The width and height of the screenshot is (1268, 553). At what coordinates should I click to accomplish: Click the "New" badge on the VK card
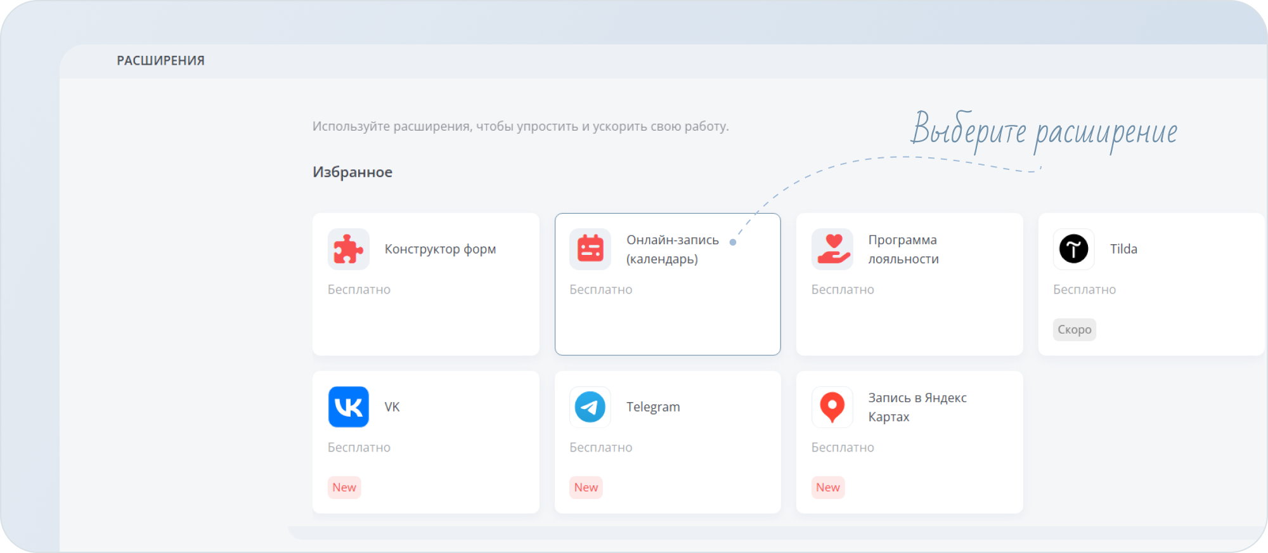[x=344, y=488]
